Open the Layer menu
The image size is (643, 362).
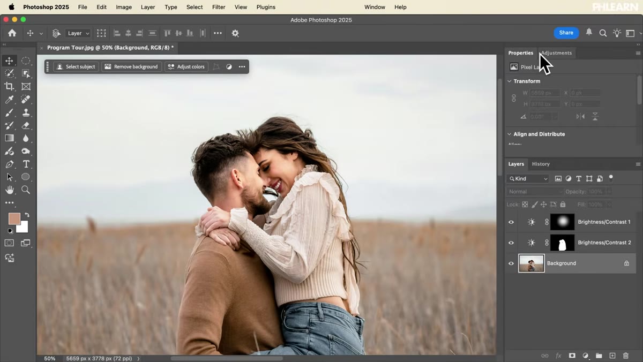[148, 7]
